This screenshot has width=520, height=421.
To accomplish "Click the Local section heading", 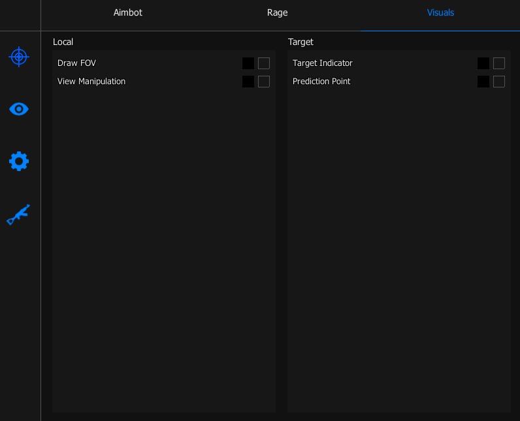I will click(63, 42).
